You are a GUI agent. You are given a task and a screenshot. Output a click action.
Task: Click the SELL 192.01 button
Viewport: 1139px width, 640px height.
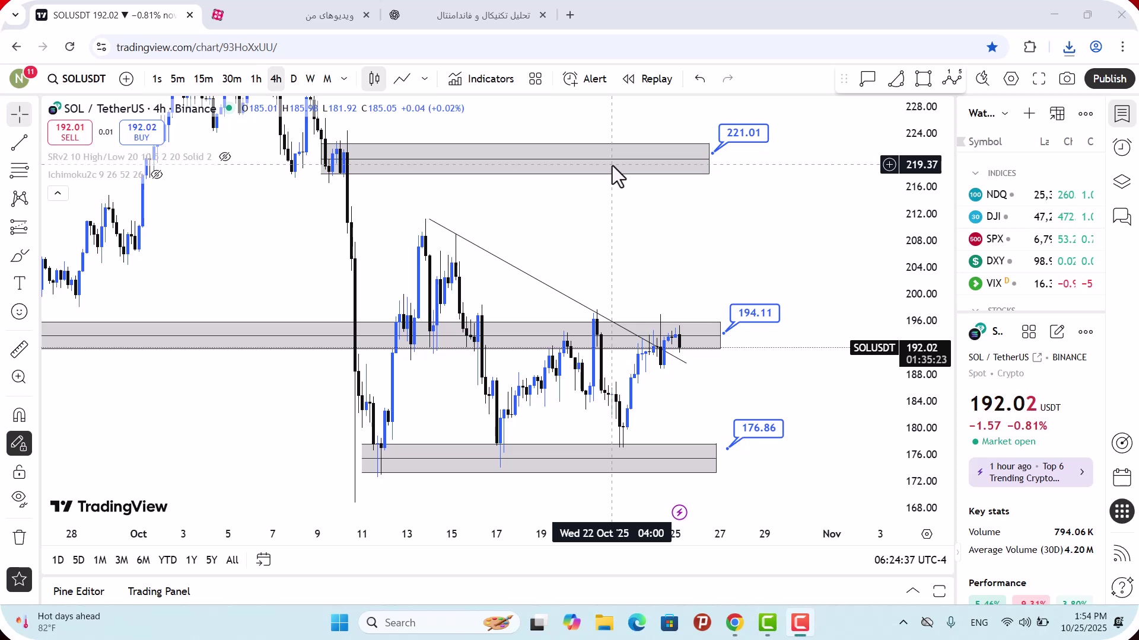tap(70, 132)
